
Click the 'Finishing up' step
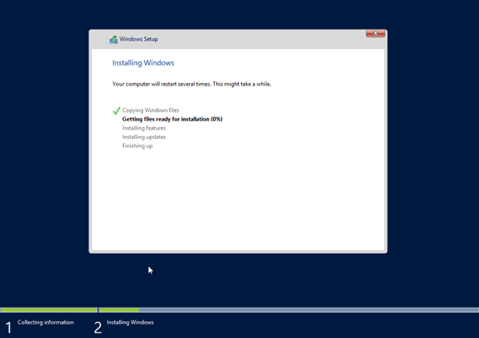tap(137, 145)
